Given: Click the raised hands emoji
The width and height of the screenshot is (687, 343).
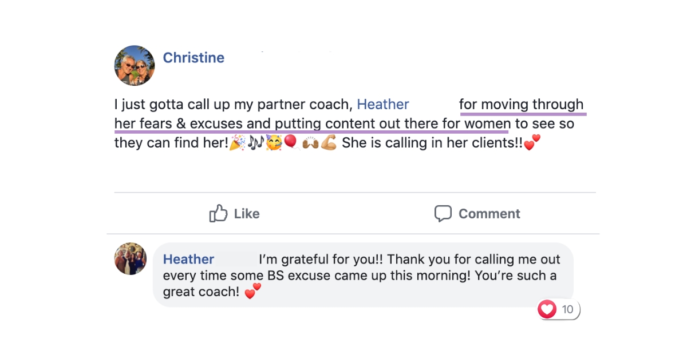Looking at the screenshot, I should (310, 143).
